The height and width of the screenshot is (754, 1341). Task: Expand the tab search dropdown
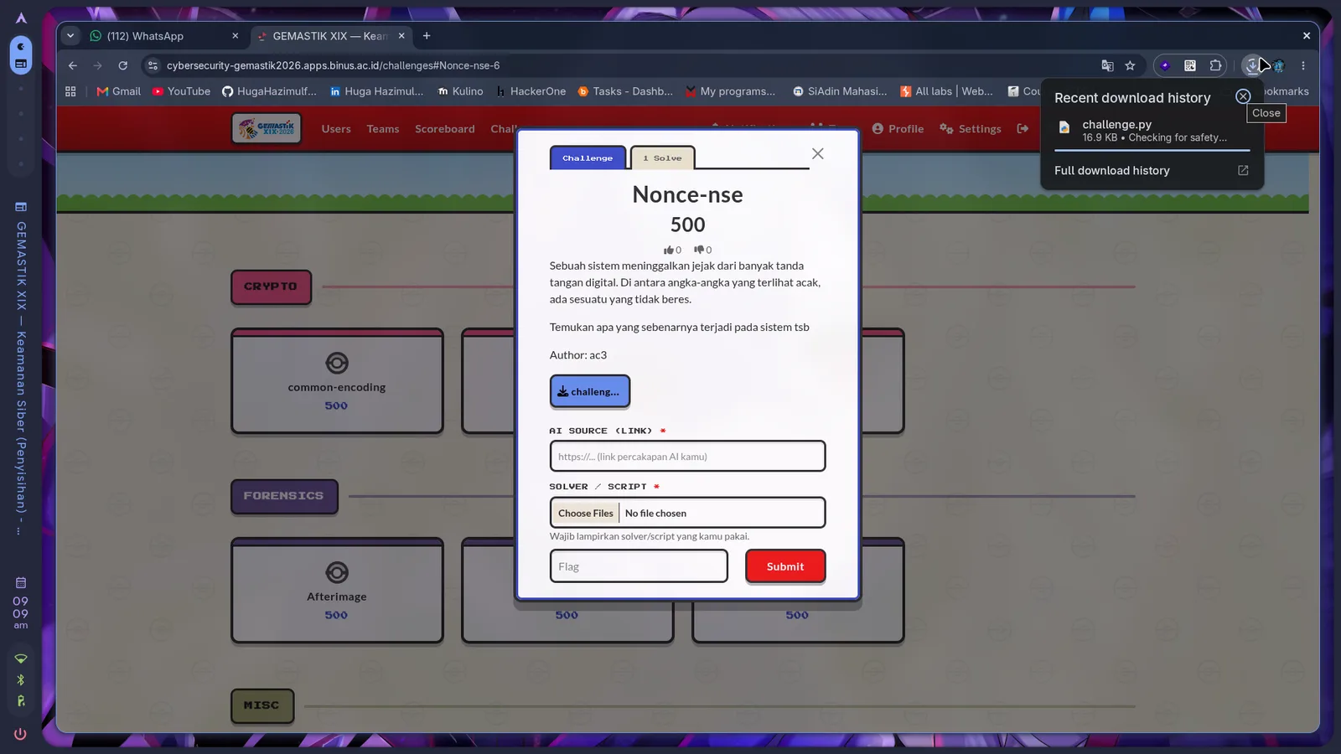pos(70,35)
